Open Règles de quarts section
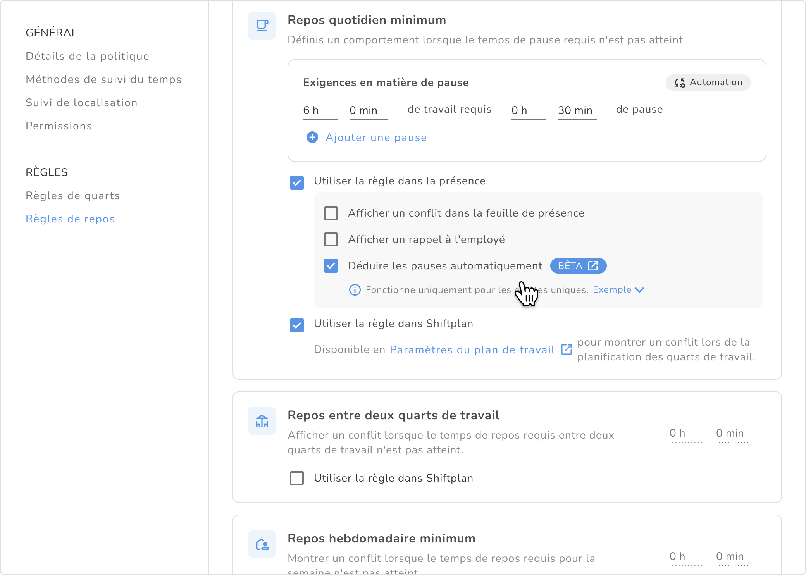 (72, 196)
